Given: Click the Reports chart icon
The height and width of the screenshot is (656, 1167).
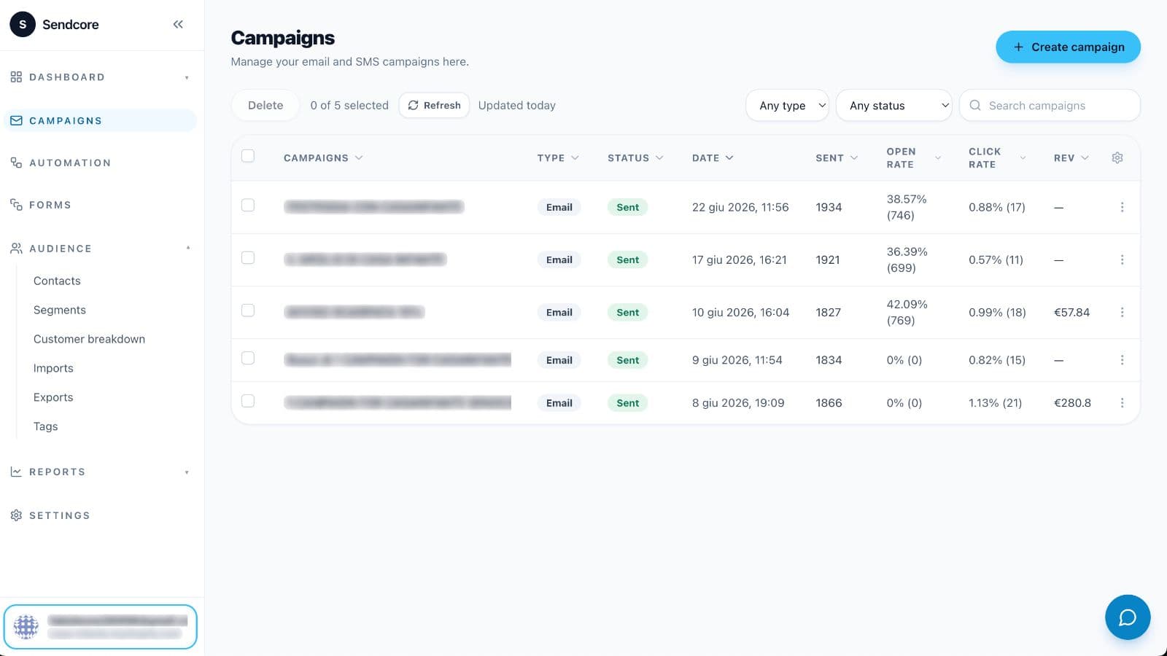Looking at the screenshot, I should click(x=16, y=472).
